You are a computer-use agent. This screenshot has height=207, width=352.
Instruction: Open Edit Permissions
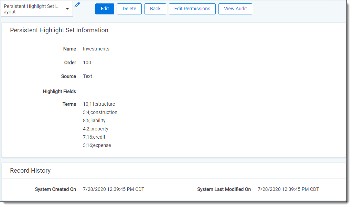(192, 9)
